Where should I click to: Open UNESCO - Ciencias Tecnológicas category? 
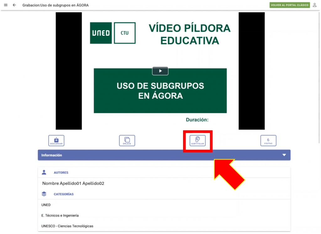click(x=67, y=226)
